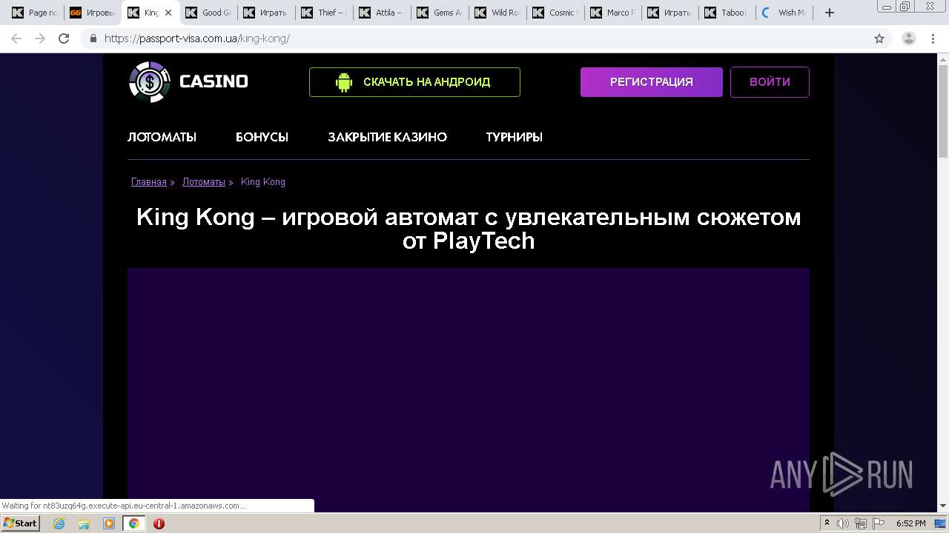
Task: Open a new browser tab
Action: [830, 13]
